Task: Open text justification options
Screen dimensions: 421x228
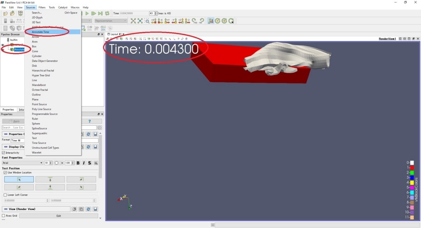Action: 96,163
